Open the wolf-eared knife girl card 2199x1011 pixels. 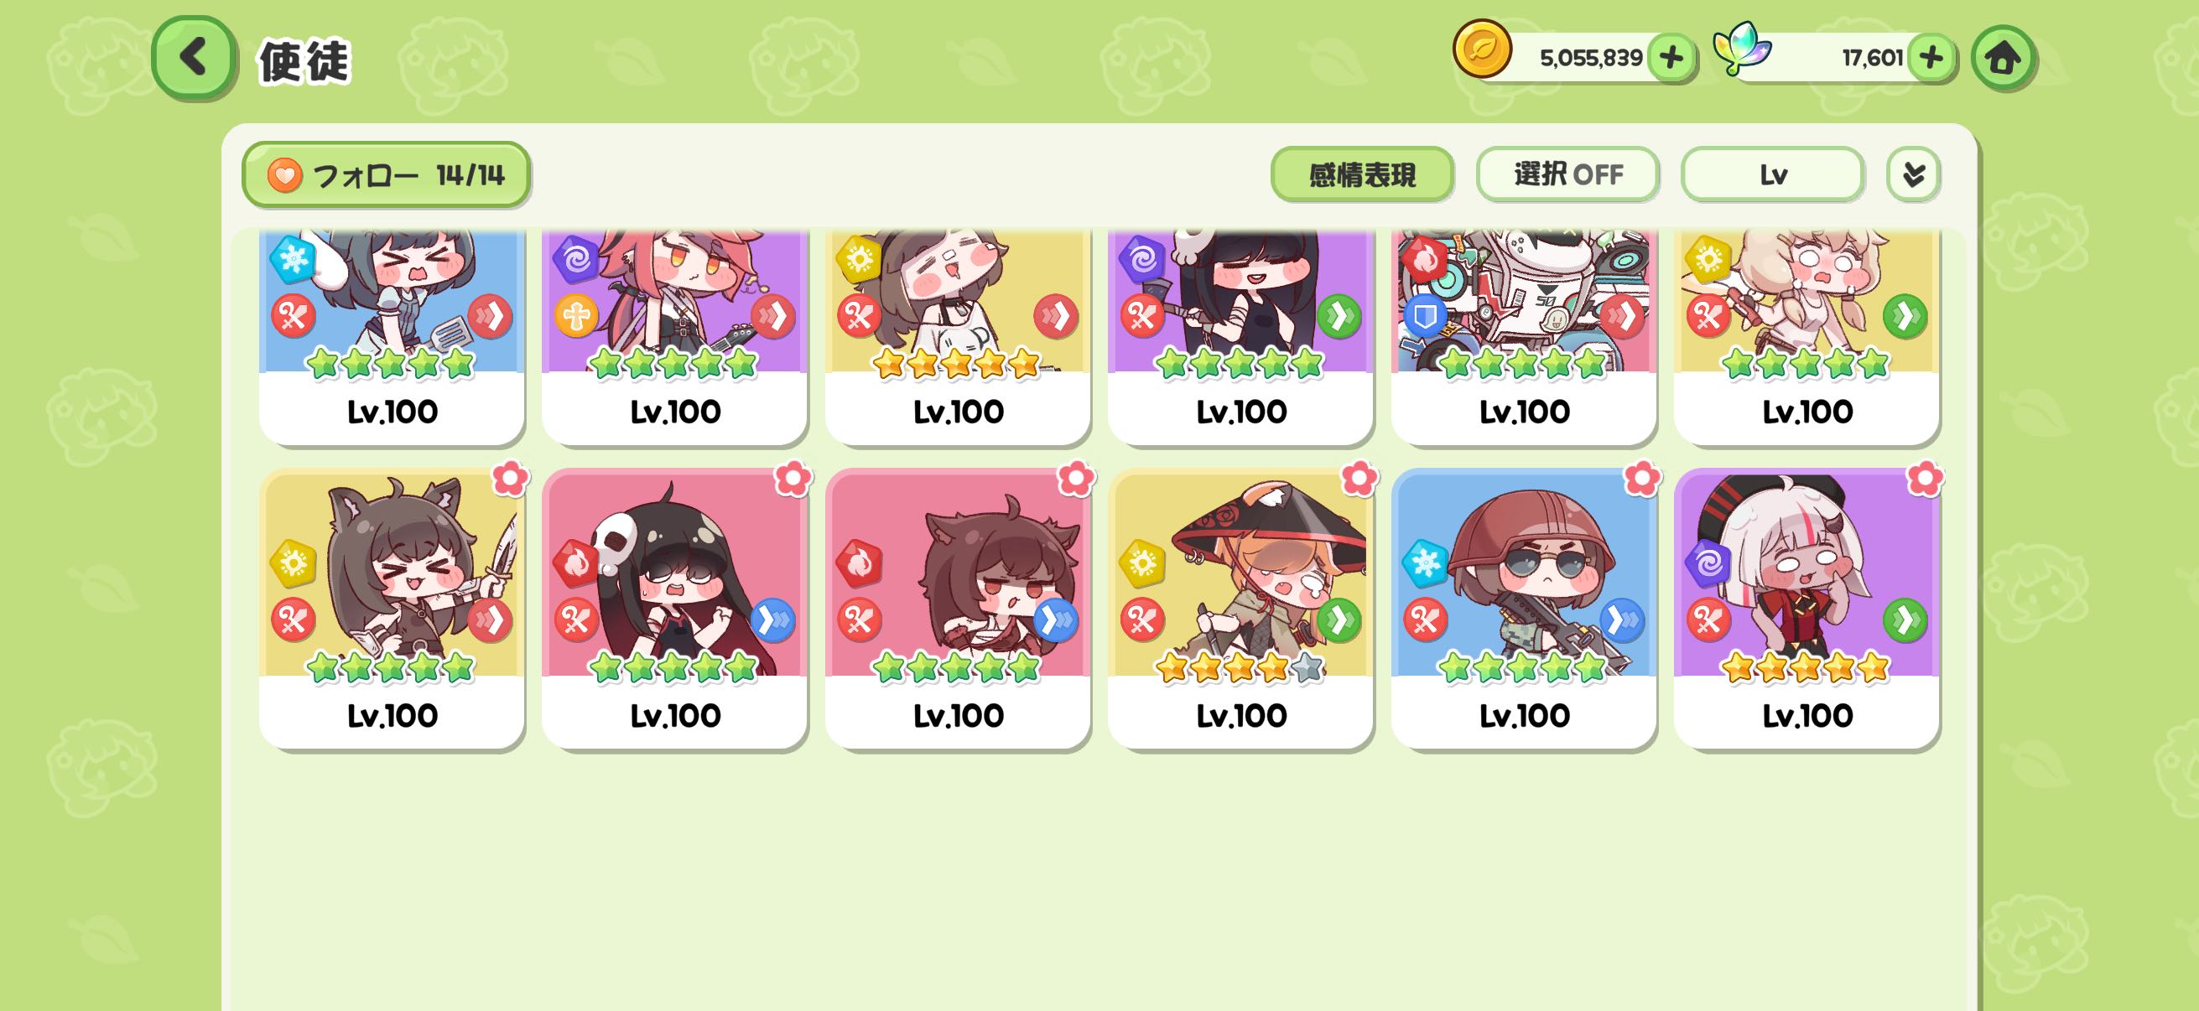392,609
